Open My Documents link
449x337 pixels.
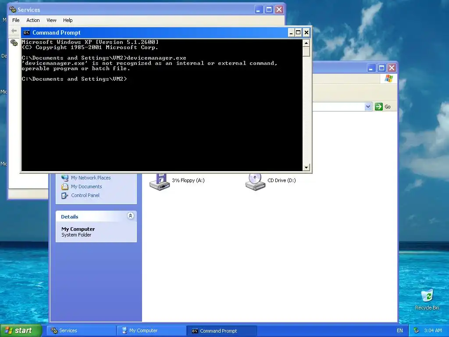86,186
